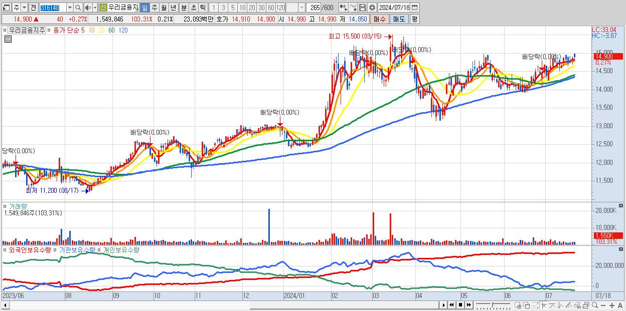Open the custom interval dropdown arrow
This screenshot has height=311, width=626.
coord(301,8)
